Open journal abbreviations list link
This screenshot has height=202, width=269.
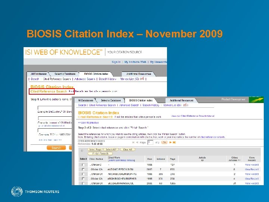[52, 126]
